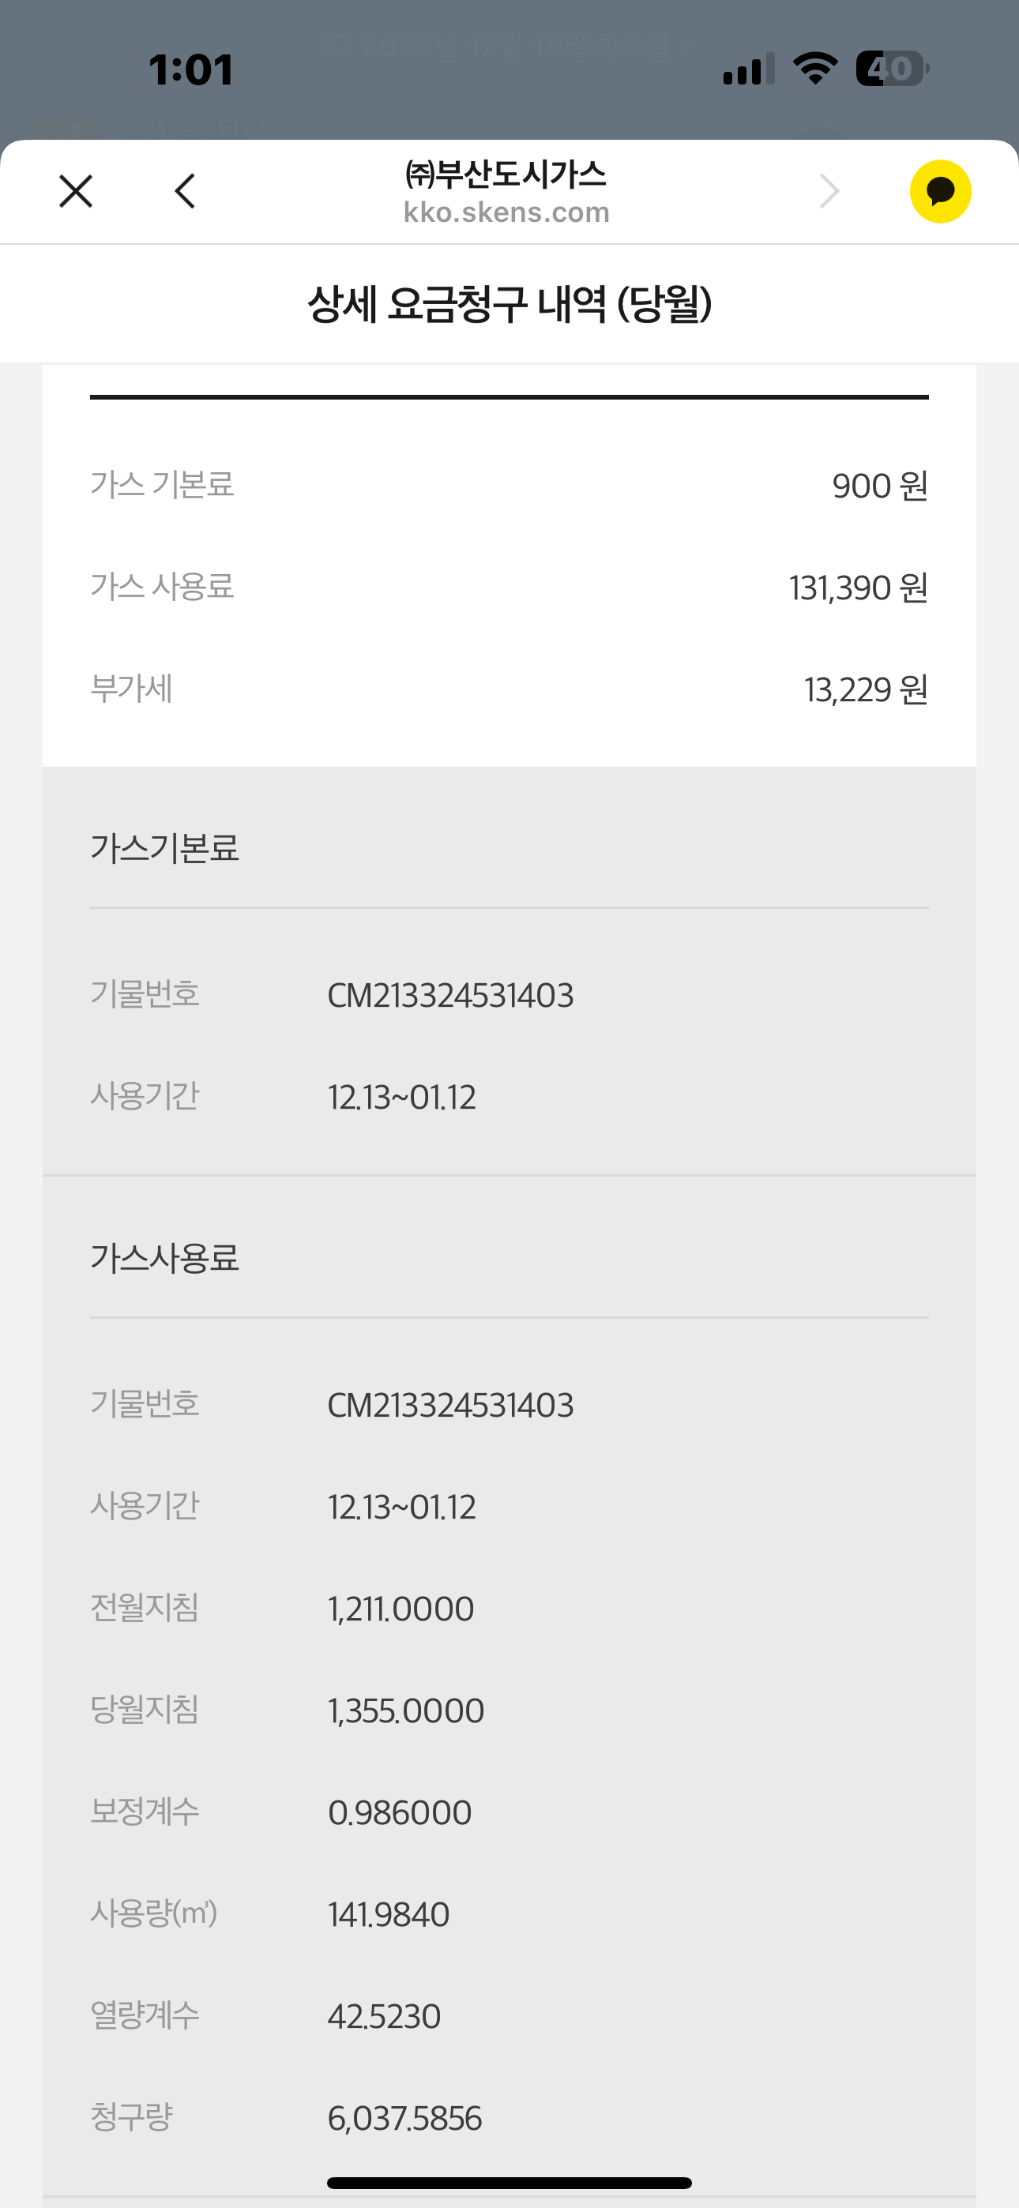The image size is (1019, 2208).
Task: Tap the greyed-out forward chevron
Action: tap(829, 191)
